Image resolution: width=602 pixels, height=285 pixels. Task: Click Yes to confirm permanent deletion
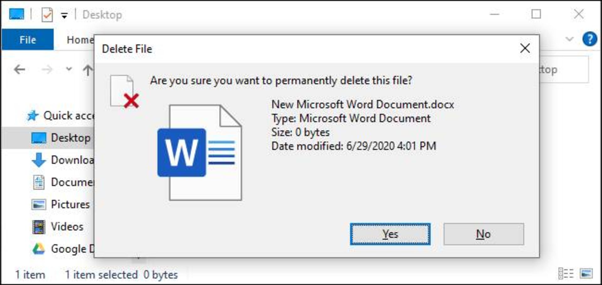[x=390, y=234]
